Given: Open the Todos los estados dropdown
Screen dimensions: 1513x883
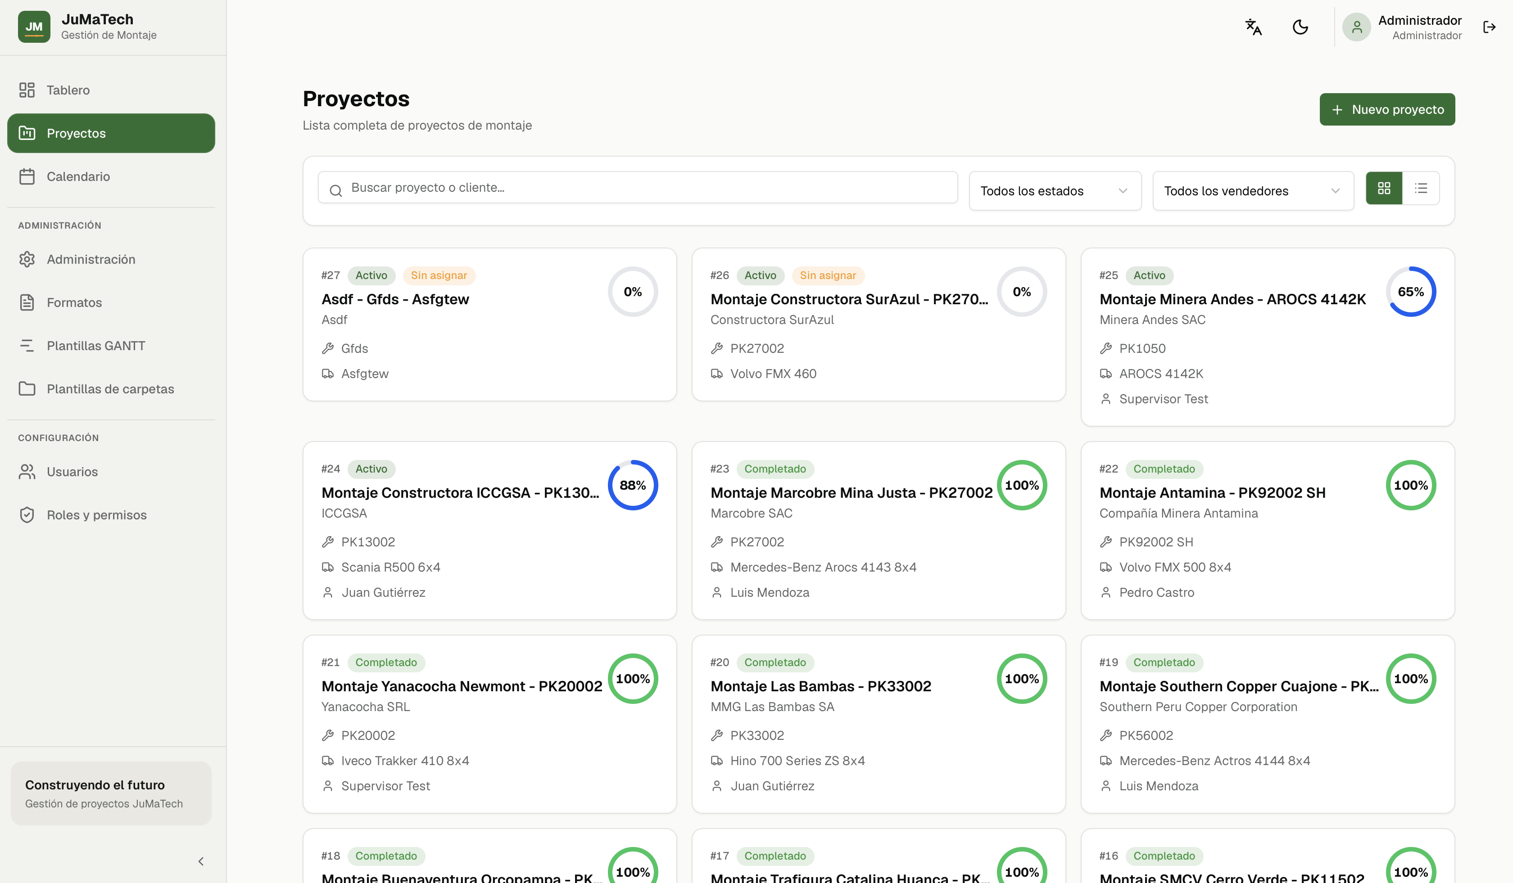Looking at the screenshot, I should (x=1055, y=191).
